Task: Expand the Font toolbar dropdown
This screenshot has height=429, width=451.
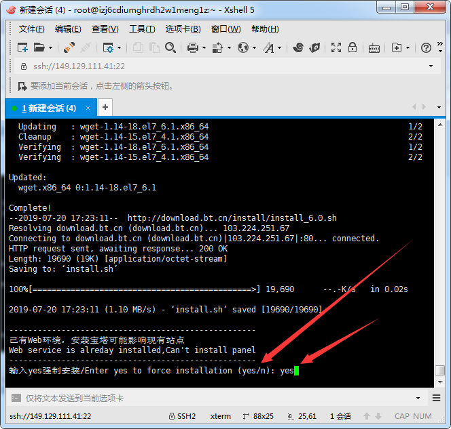Action: [x=279, y=48]
